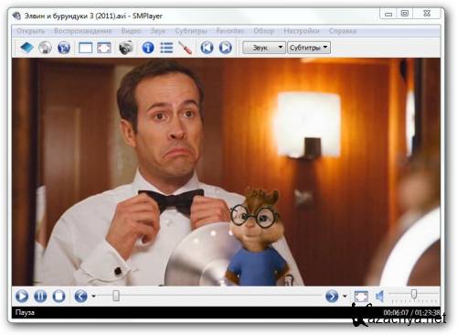Viewport: 457px width, 335px height.
Task: Go to next file in playlist
Action: pyautogui.click(x=226, y=48)
